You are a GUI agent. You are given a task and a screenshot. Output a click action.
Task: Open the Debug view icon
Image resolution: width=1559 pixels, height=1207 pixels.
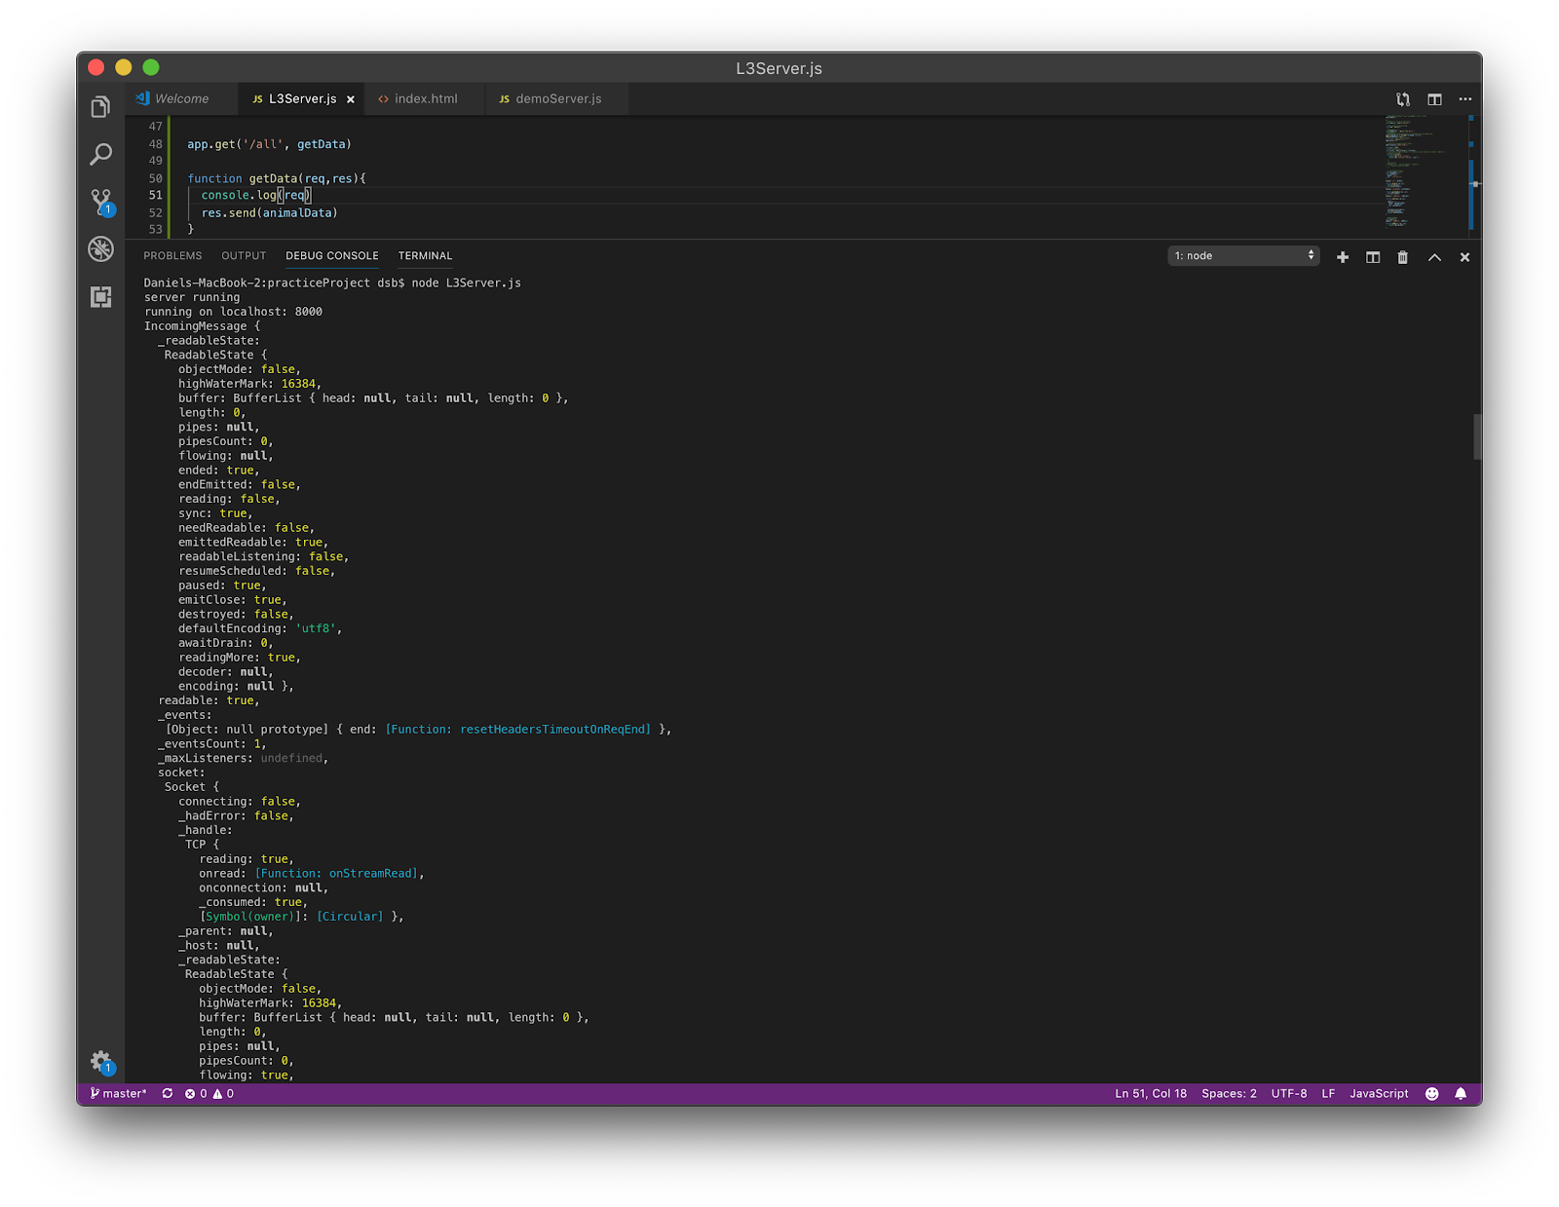(100, 249)
